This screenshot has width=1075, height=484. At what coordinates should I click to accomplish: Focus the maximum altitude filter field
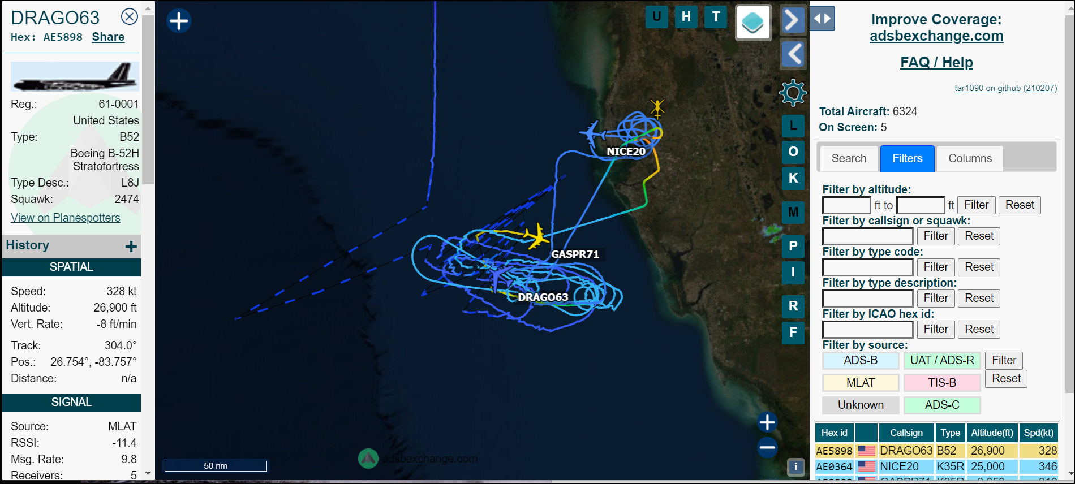921,205
